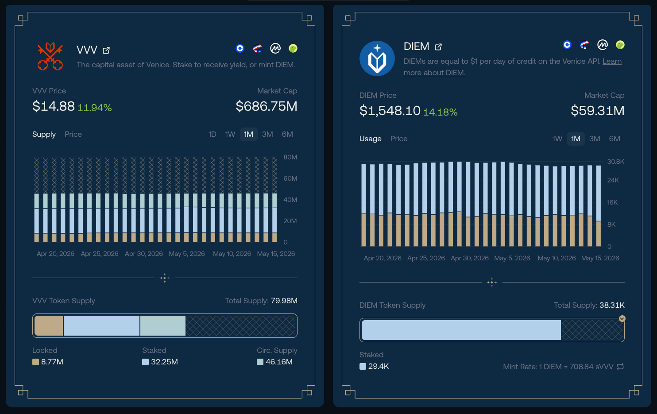Click the VVV 11.94% change value
This screenshot has height=414, width=657.
[x=95, y=108]
